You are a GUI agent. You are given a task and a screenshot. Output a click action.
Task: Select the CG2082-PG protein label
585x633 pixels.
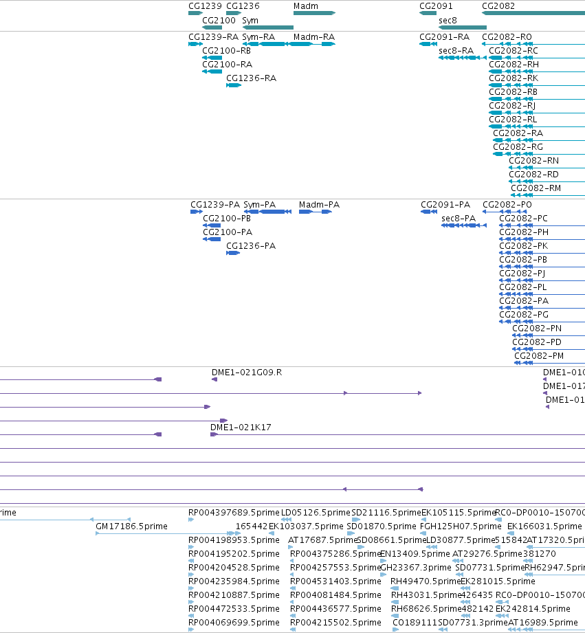(x=524, y=314)
